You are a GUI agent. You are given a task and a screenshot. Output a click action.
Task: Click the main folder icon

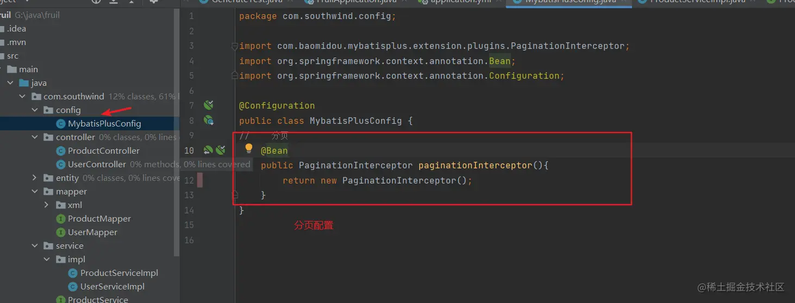click(x=12, y=70)
